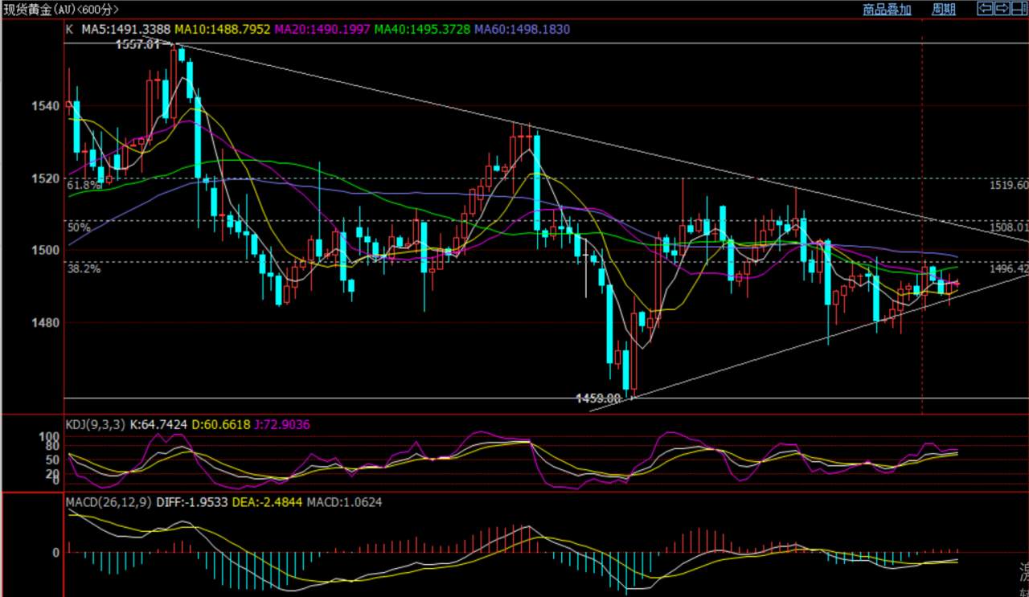
Task: Click the KDJ axis label 100
Action: 51,435
